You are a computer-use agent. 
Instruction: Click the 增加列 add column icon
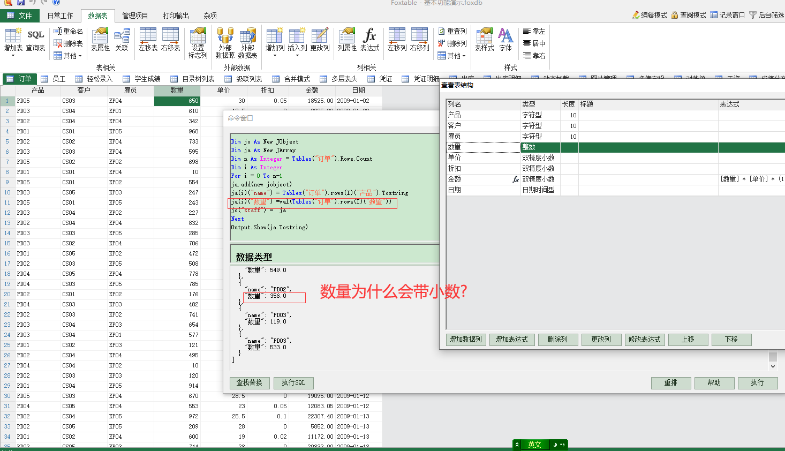click(x=275, y=36)
